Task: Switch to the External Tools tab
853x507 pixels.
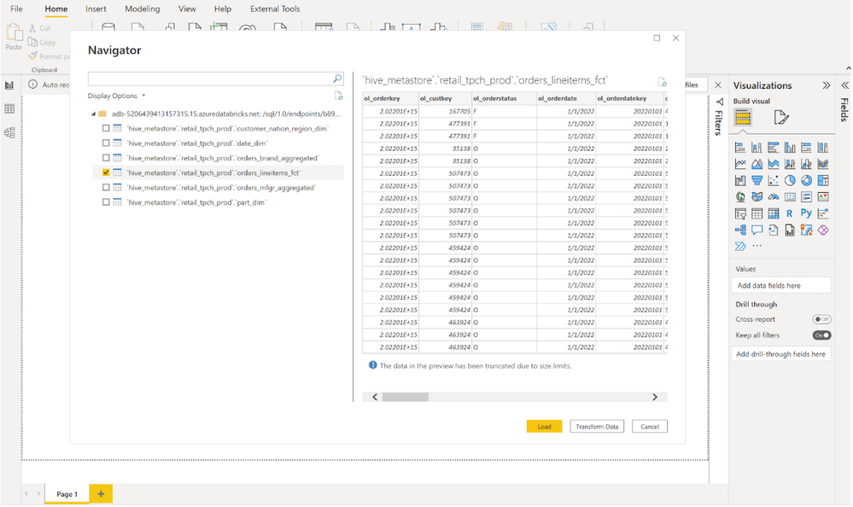Action: (275, 9)
